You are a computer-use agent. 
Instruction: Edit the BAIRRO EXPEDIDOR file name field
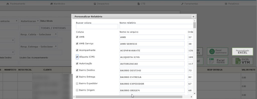[152, 84]
